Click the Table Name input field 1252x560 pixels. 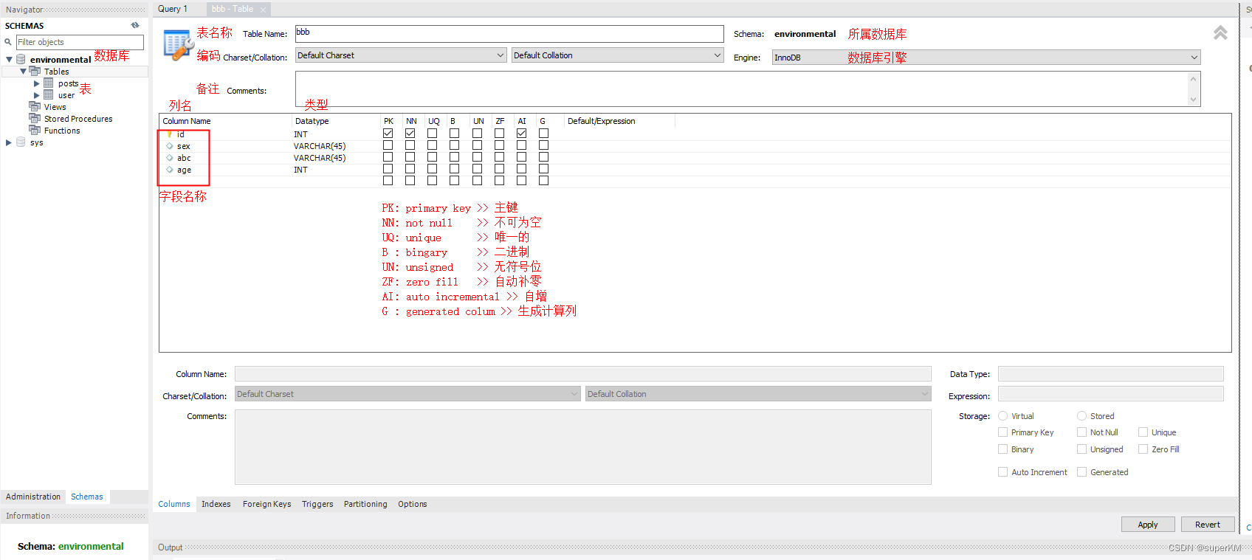tap(509, 34)
